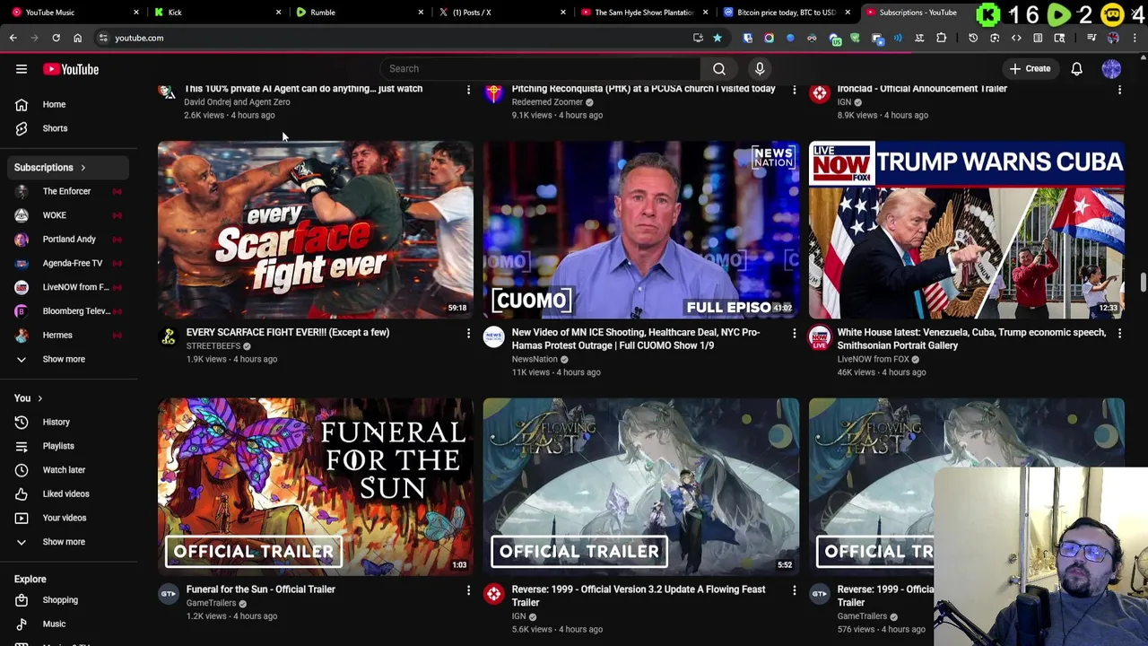The width and height of the screenshot is (1148, 646).
Task: Click the YouTube logo
Action: coord(70,69)
